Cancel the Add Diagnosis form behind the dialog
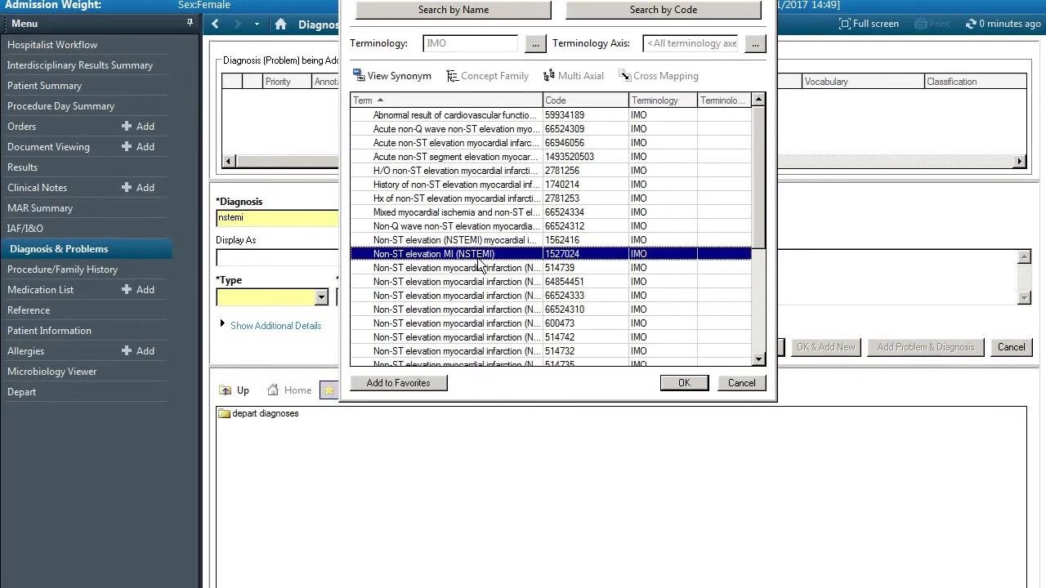1046x588 pixels. (x=1011, y=347)
